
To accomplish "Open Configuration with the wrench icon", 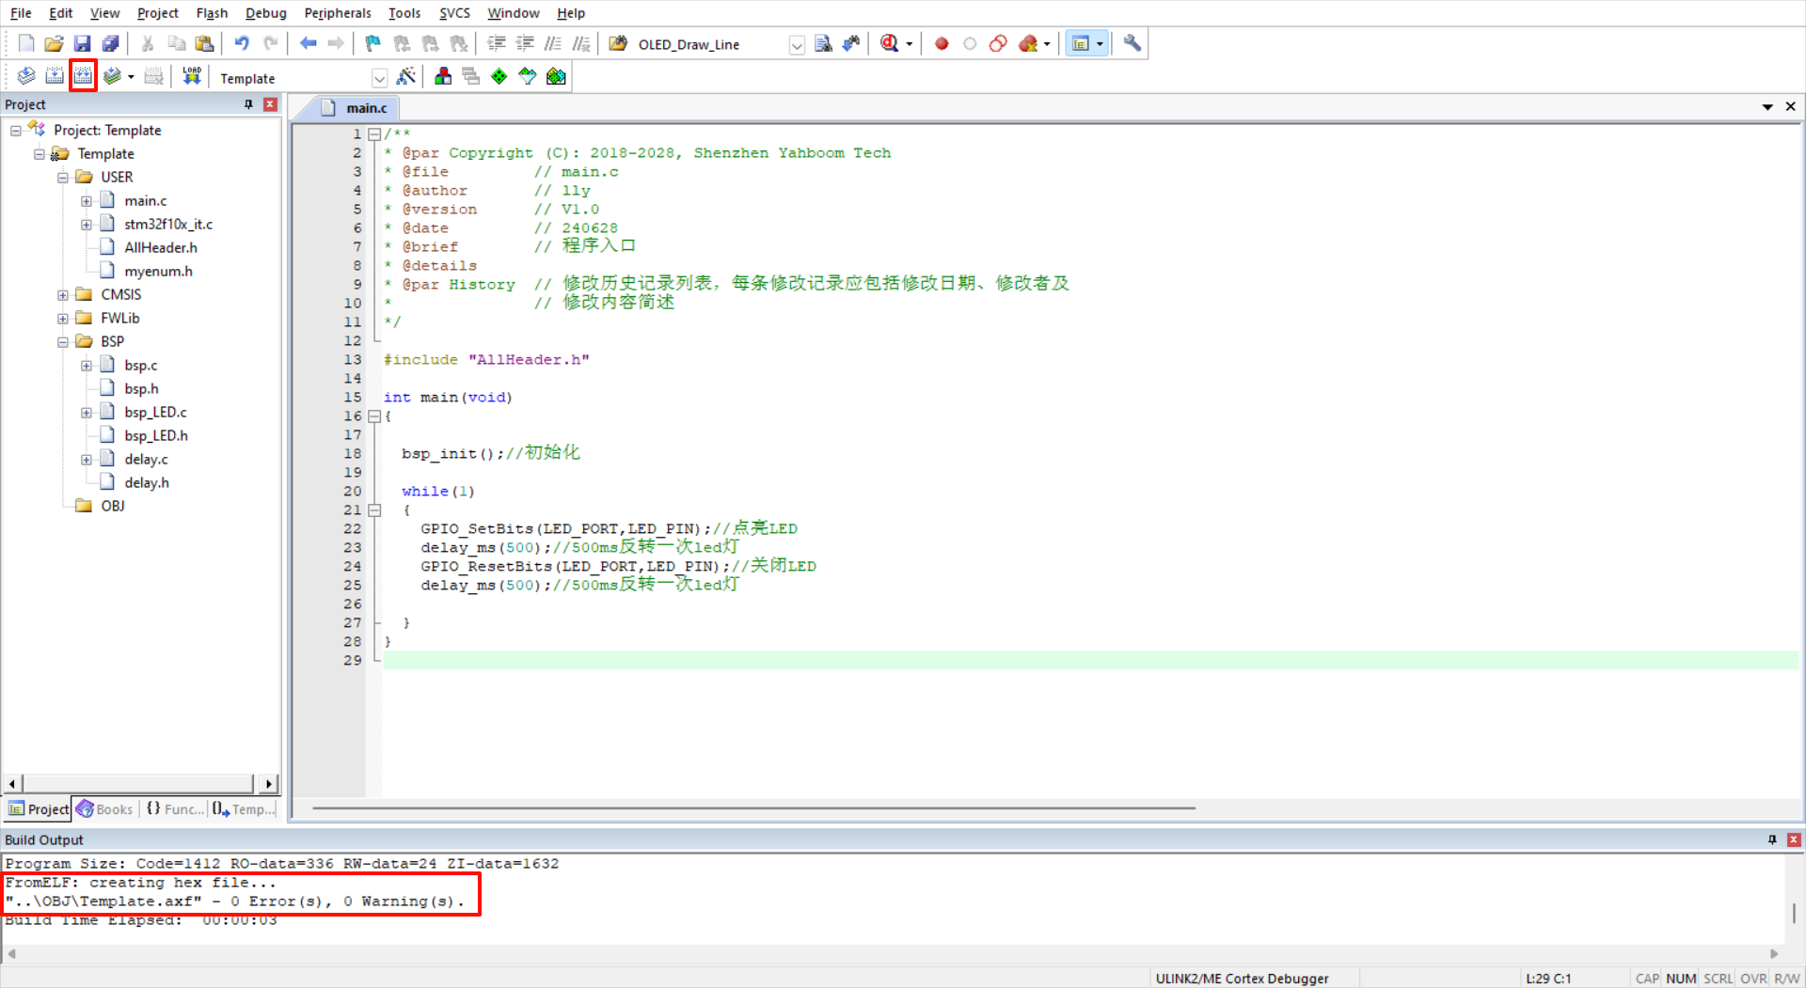I will pos(1133,43).
